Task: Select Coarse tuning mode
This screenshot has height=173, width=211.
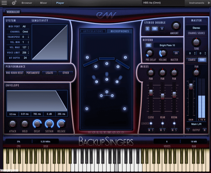Action: point(192,60)
